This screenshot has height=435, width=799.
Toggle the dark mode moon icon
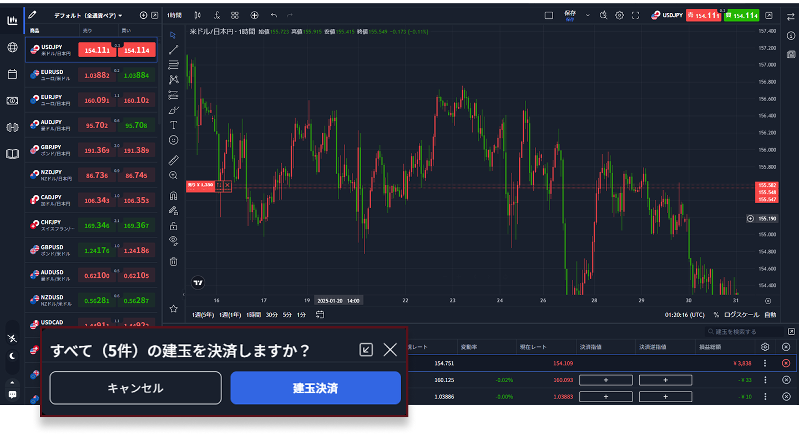tap(12, 356)
